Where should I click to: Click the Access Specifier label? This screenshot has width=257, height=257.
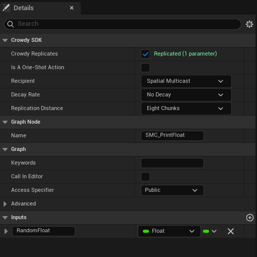(32, 190)
